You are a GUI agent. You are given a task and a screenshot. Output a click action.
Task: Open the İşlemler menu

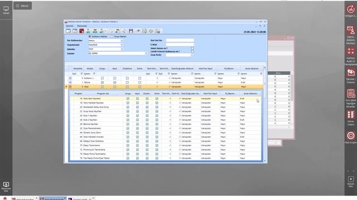click(x=70, y=26)
